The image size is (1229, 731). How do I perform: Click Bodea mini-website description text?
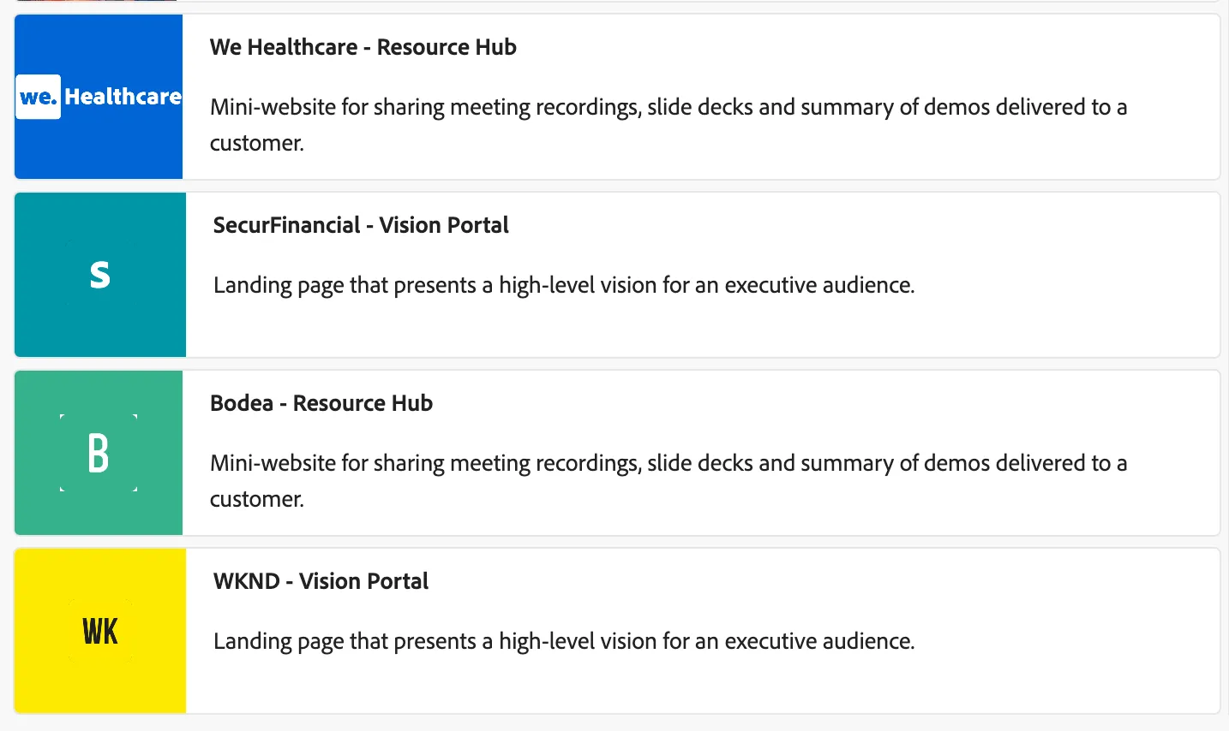click(x=668, y=481)
